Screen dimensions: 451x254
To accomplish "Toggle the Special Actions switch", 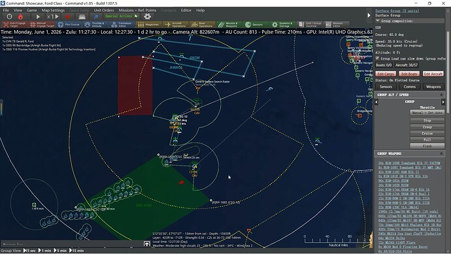I will point(137,16).
